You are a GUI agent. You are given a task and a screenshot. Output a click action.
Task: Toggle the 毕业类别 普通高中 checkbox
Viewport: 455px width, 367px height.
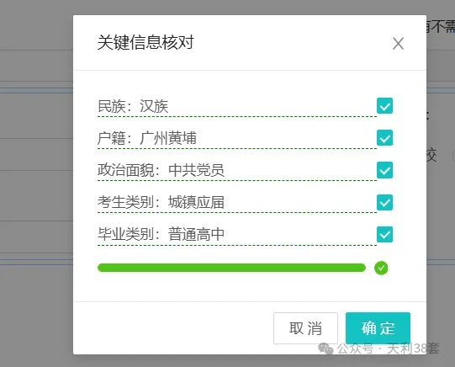(385, 234)
